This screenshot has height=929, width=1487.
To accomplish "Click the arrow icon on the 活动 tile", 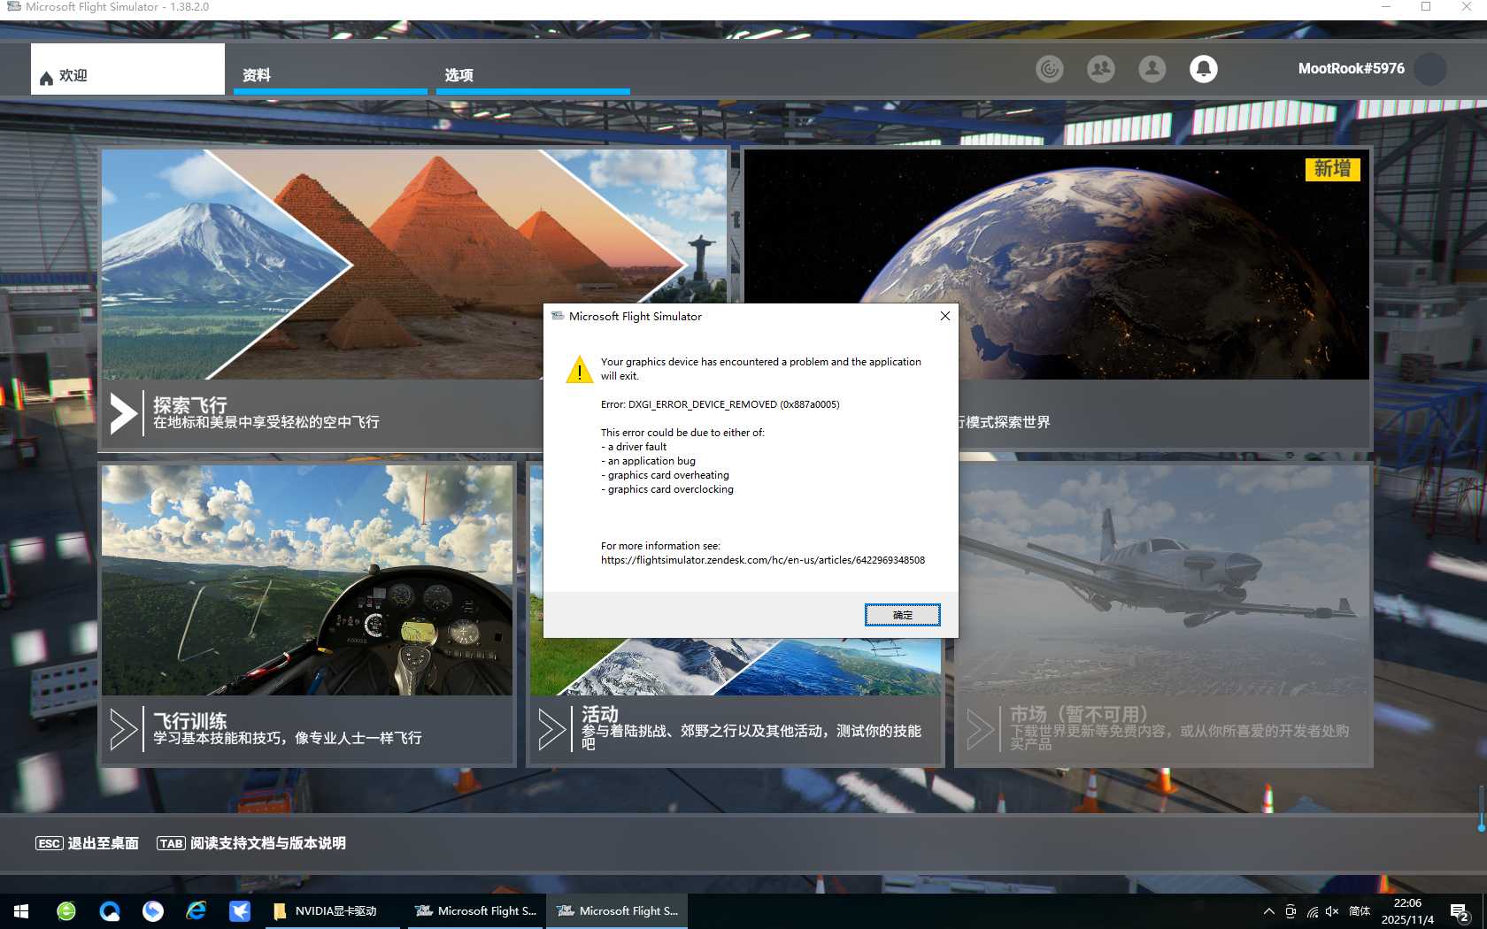I will 551,730.
